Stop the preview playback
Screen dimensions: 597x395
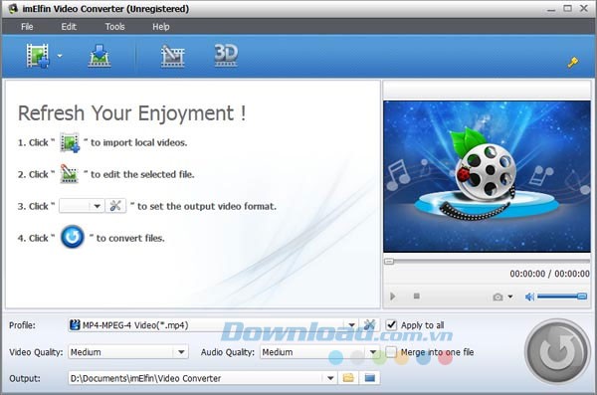click(x=417, y=296)
